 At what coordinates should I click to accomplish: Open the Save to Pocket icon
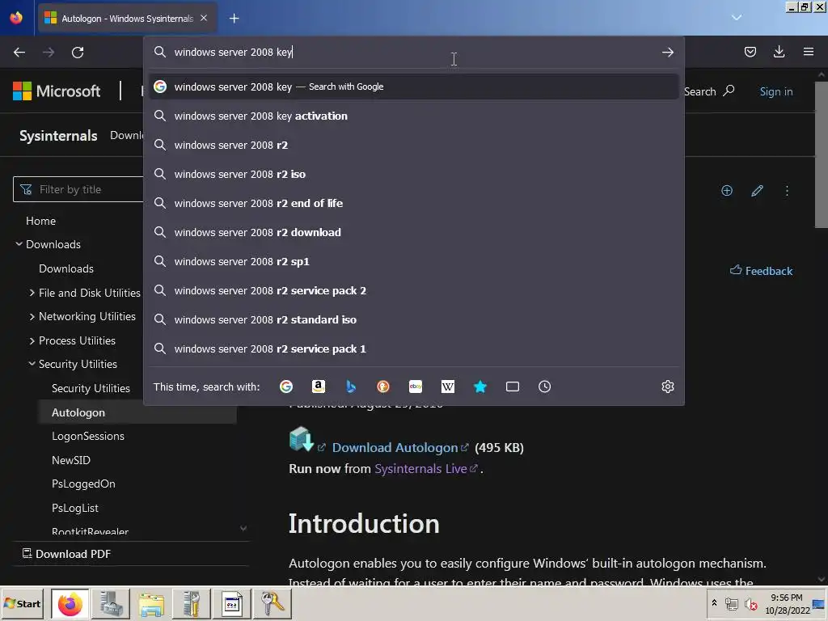coord(750,52)
